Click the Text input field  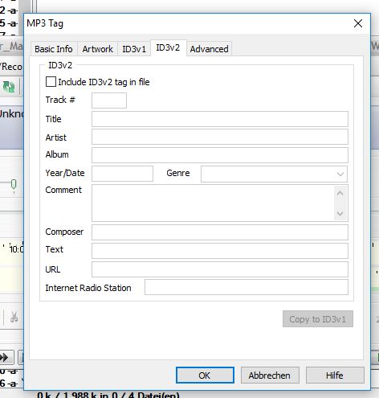click(x=220, y=251)
